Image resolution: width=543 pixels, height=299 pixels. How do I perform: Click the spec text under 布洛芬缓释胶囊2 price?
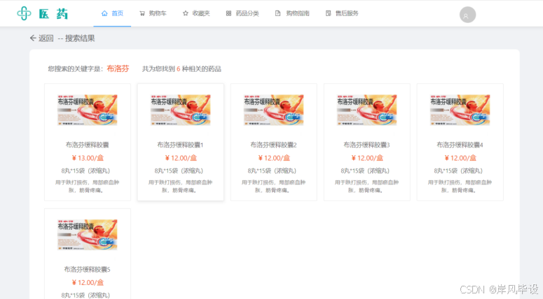[x=273, y=171]
